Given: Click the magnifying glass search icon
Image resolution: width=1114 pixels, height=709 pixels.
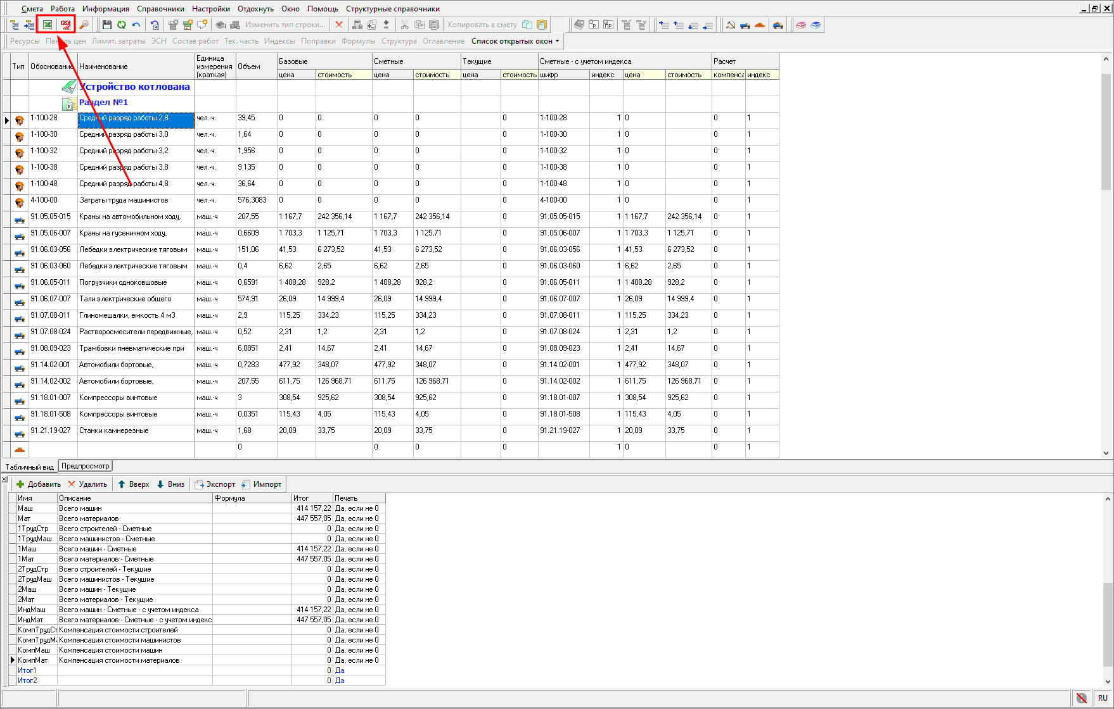Looking at the screenshot, I should (84, 25).
